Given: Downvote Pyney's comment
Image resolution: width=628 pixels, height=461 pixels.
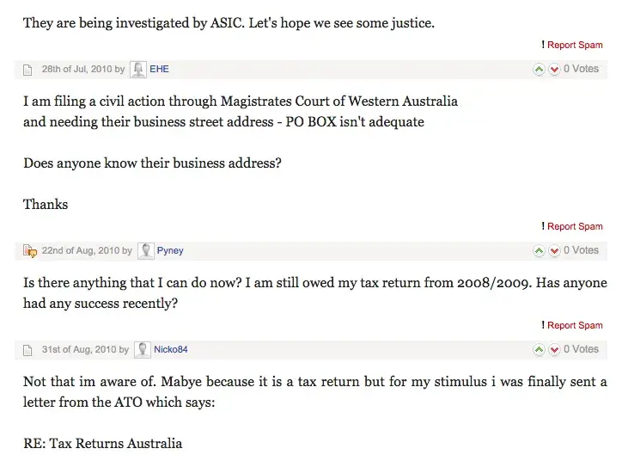Looking at the screenshot, I should pos(554,251).
